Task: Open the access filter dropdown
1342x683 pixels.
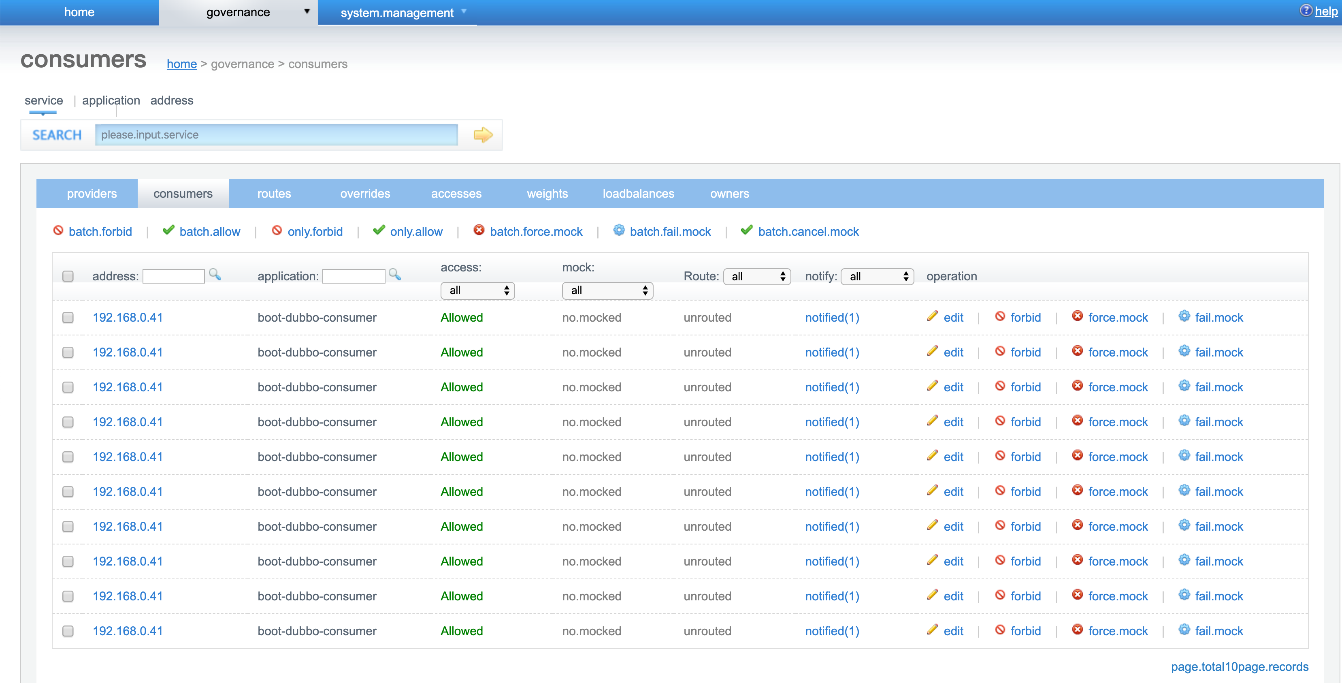Action: click(478, 291)
